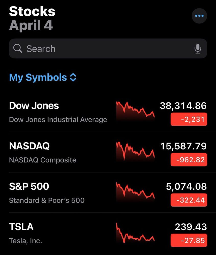Tap the Dow Jones price 38,314.86
Screen dimensions: 216x255
(183, 106)
